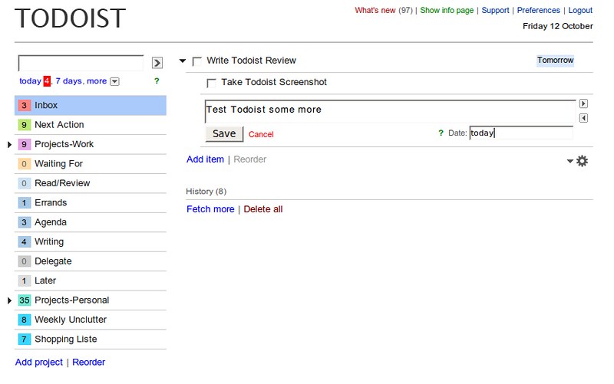
Task: Click the indent right arrow icon
Action: [x=583, y=103]
